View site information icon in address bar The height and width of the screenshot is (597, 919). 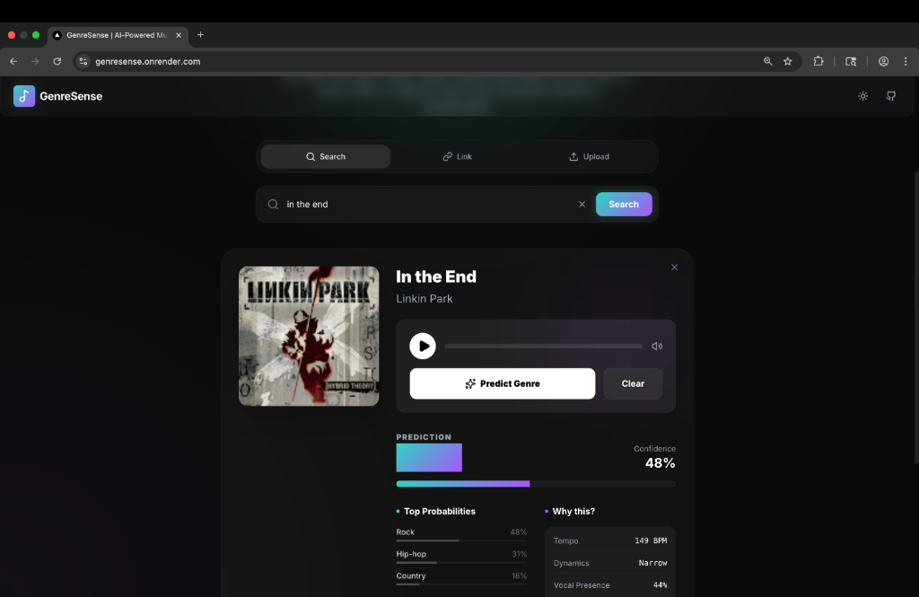pyautogui.click(x=83, y=62)
